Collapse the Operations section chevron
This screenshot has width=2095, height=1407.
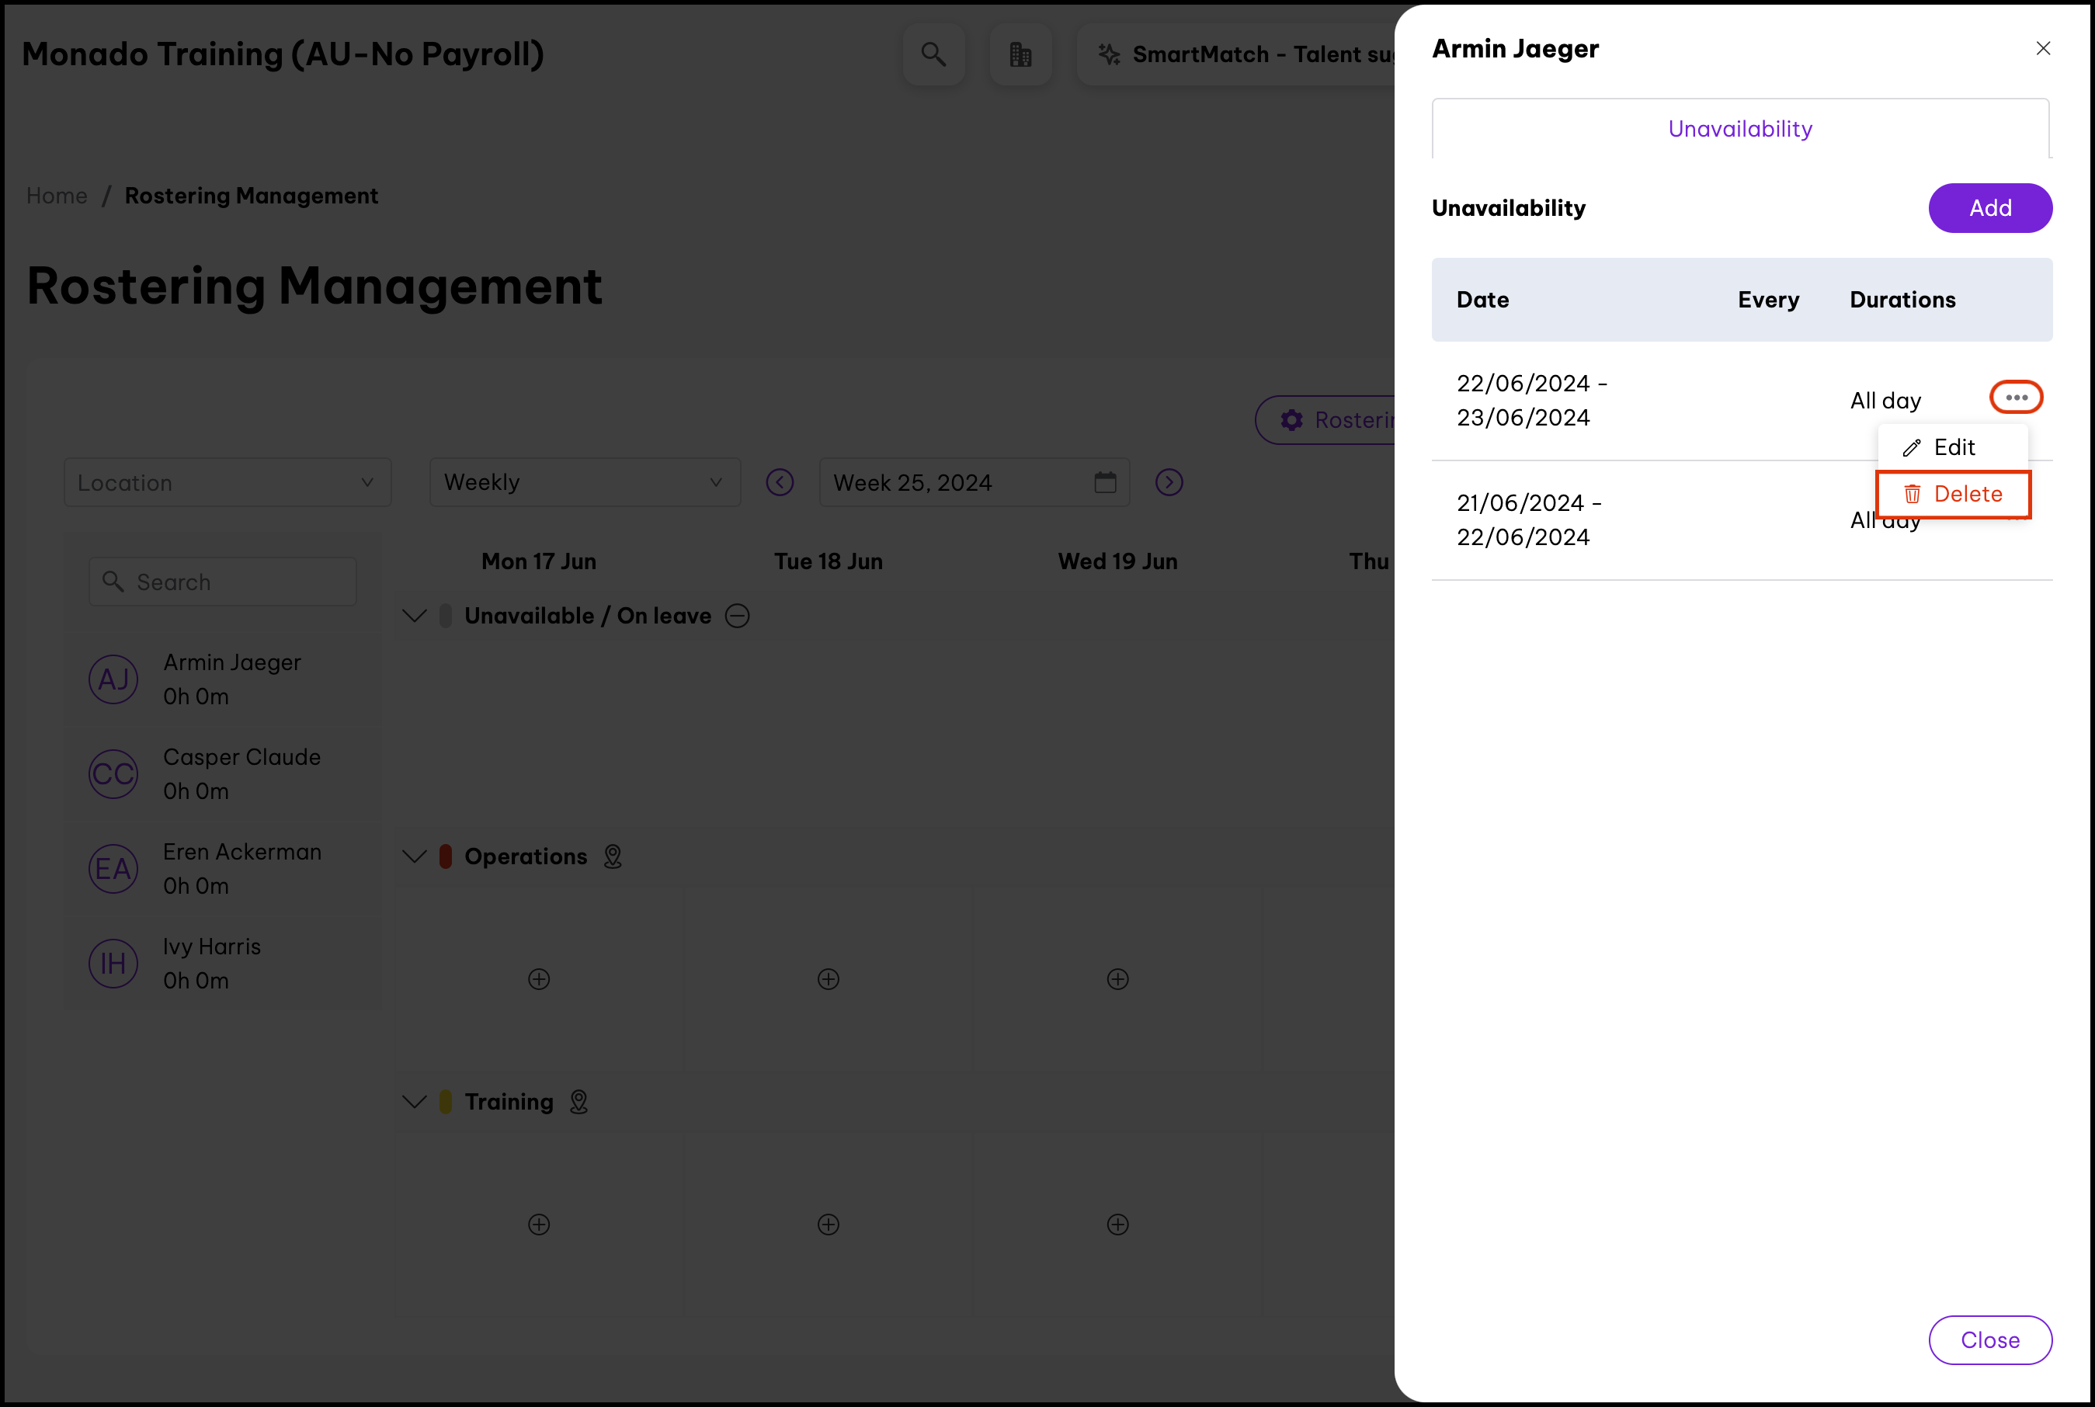414,857
